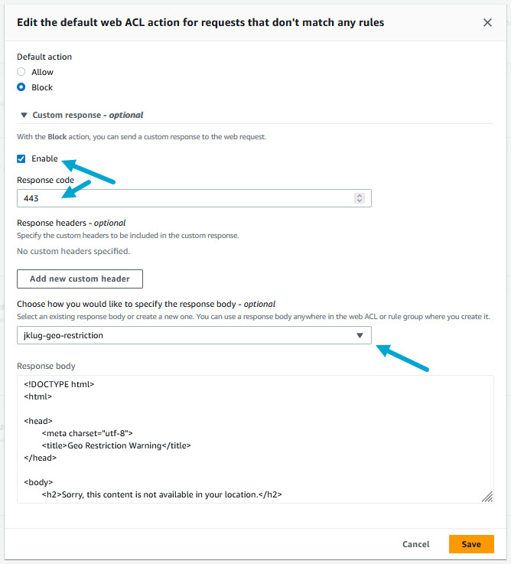Click the h2 'Sorry' line in response body
The width and height of the screenshot is (511, 564).
click(162, 494)
